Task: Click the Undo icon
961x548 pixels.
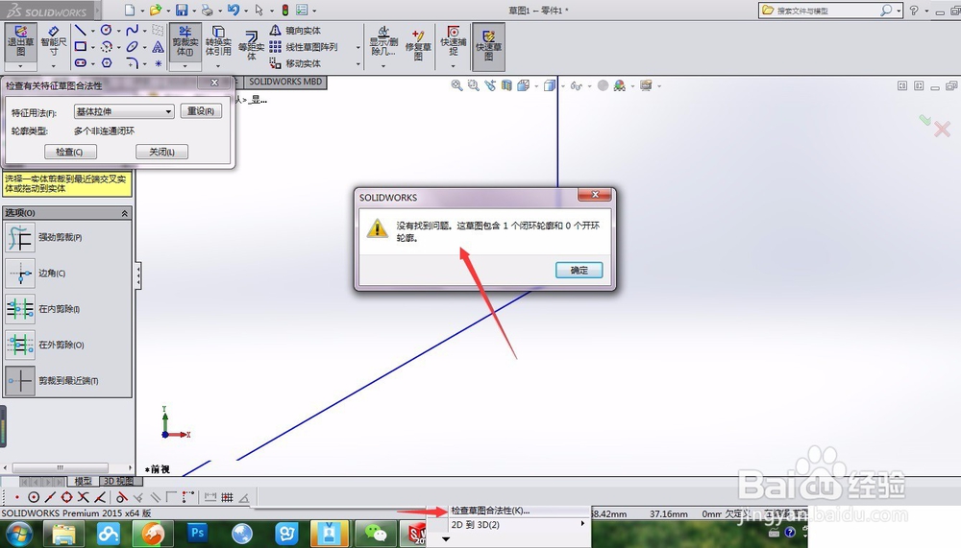Action: coord(233,10)
